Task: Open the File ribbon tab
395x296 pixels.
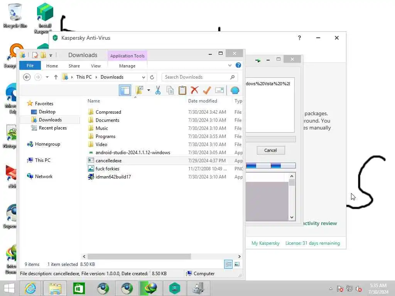Action: click(x=30, y=66)
